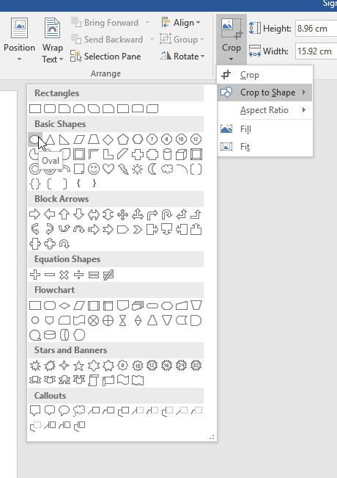This screenshot has height=478, width=337.
Task: Select Fit in the crop menu
Action: [x=264, y=147]
